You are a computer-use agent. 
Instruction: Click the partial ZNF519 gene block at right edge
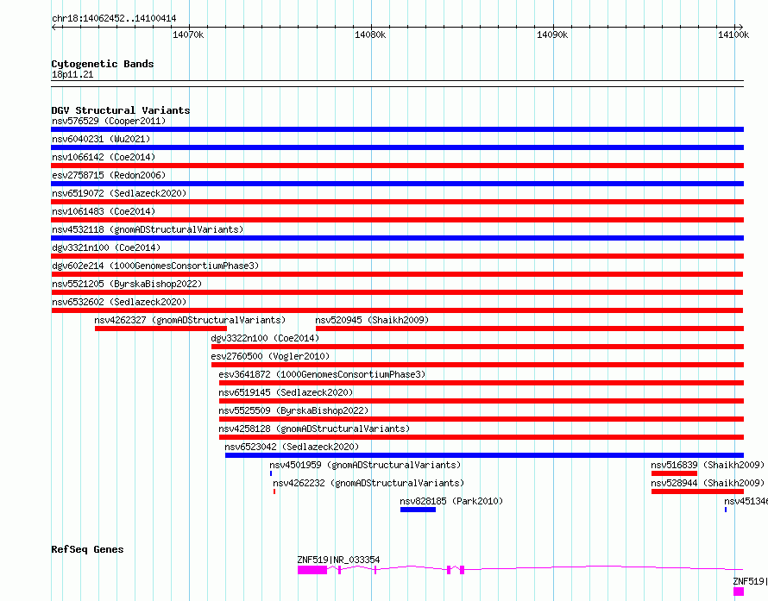[x=738, y=592]
